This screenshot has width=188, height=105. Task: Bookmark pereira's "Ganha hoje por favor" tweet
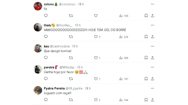pyautogui.click(x=146, y=79)
